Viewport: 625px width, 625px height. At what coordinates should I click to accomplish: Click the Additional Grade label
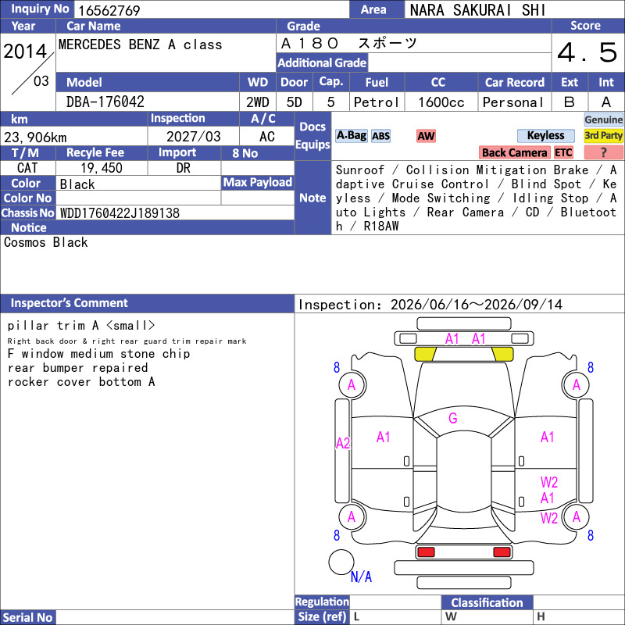coord(322,62)
